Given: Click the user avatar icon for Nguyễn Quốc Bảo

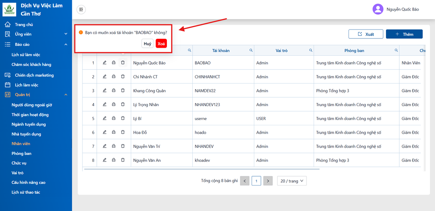Looking at the screenshot, I should (x=378, y=9).
